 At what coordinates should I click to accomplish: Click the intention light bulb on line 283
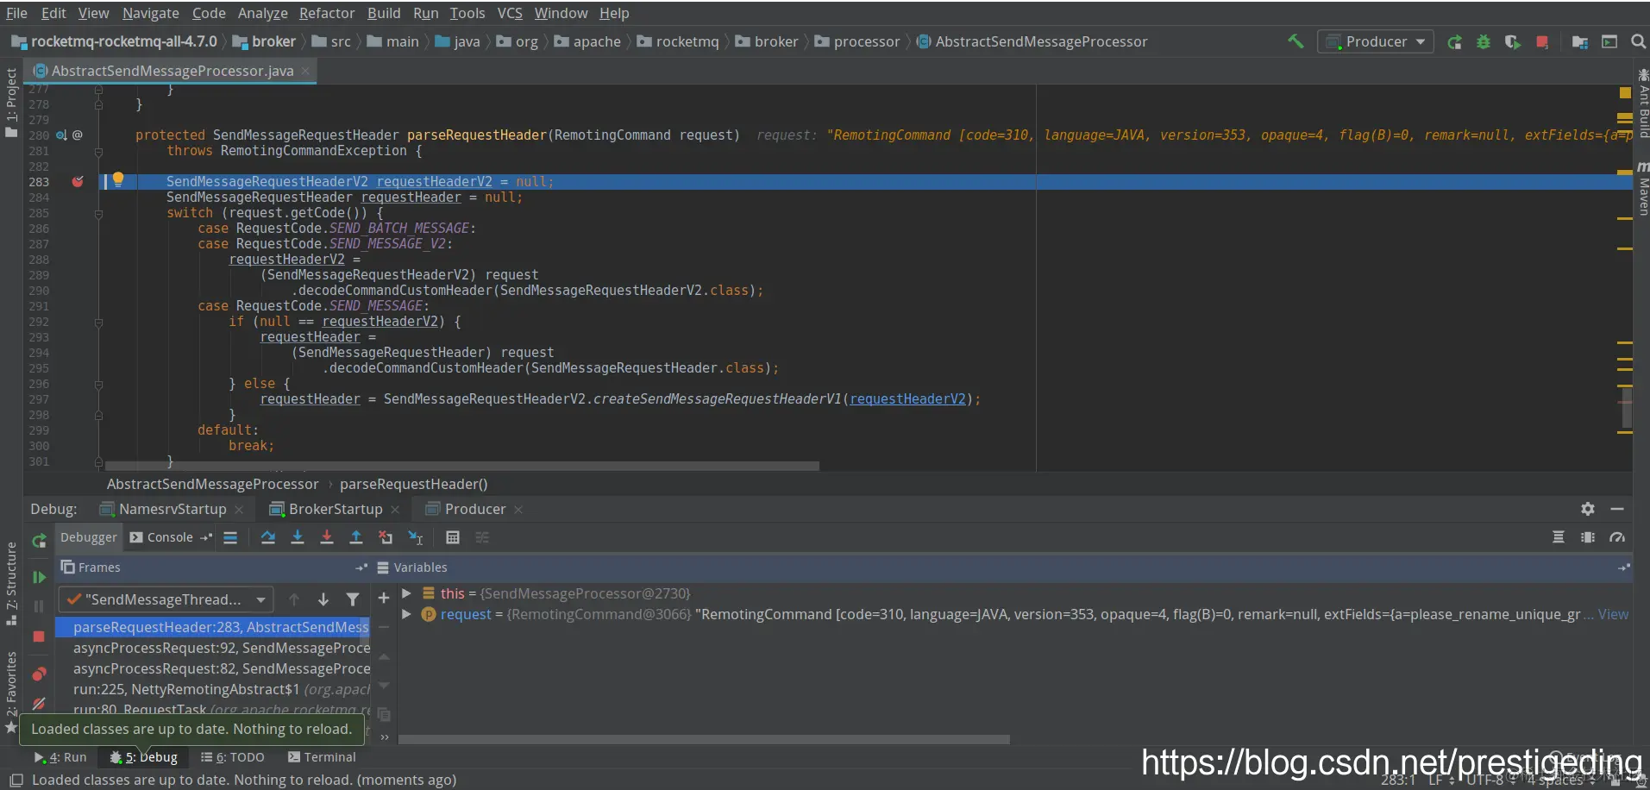coord(118,179)
